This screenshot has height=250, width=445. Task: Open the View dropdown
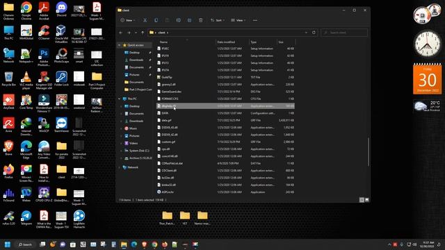238,20
